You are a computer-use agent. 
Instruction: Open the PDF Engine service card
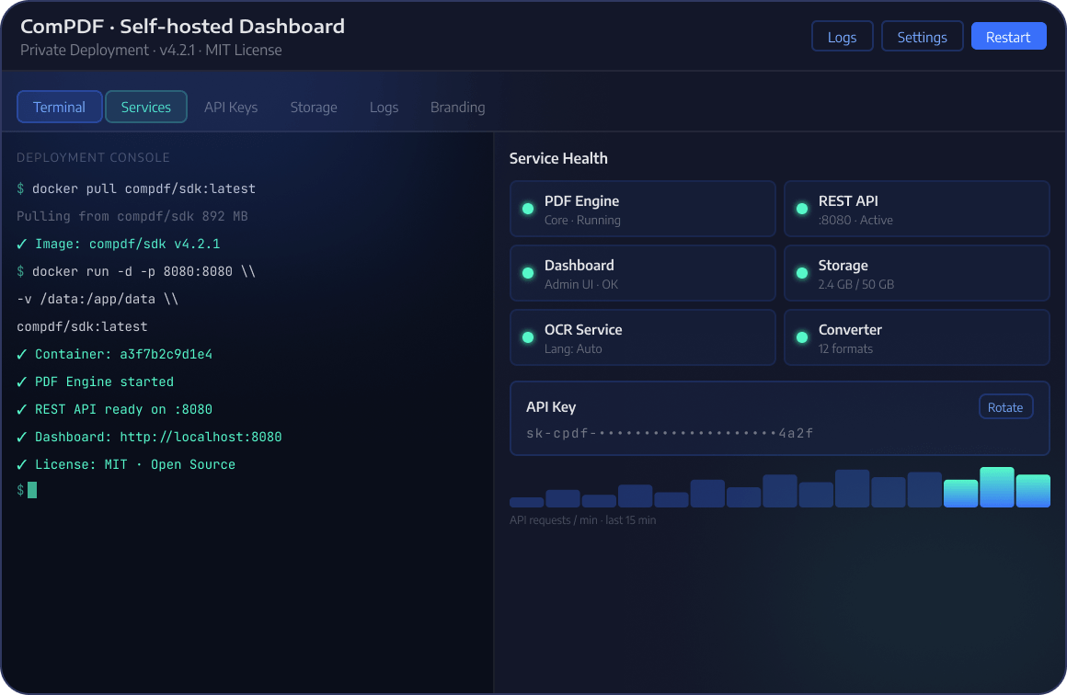pyautogui.click(x=642, y=209)
